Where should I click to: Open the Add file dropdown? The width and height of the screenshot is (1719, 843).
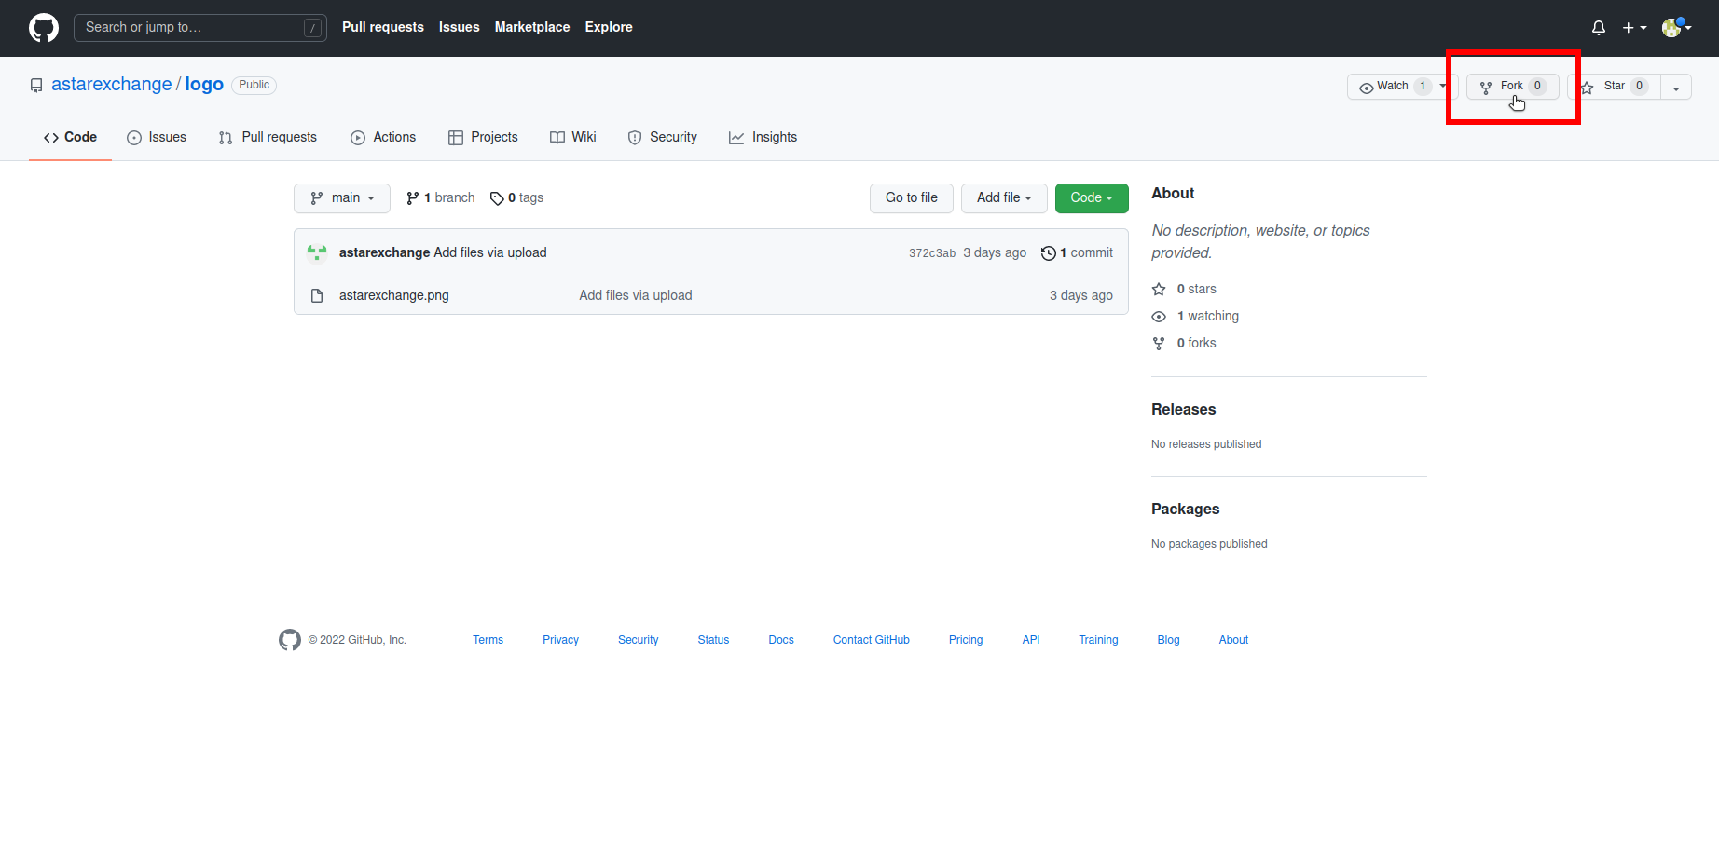1004,197
